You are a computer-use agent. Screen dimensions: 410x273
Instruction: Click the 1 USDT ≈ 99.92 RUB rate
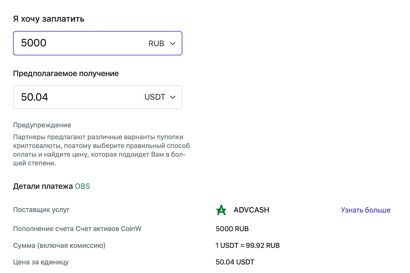(x=247, y=246)
